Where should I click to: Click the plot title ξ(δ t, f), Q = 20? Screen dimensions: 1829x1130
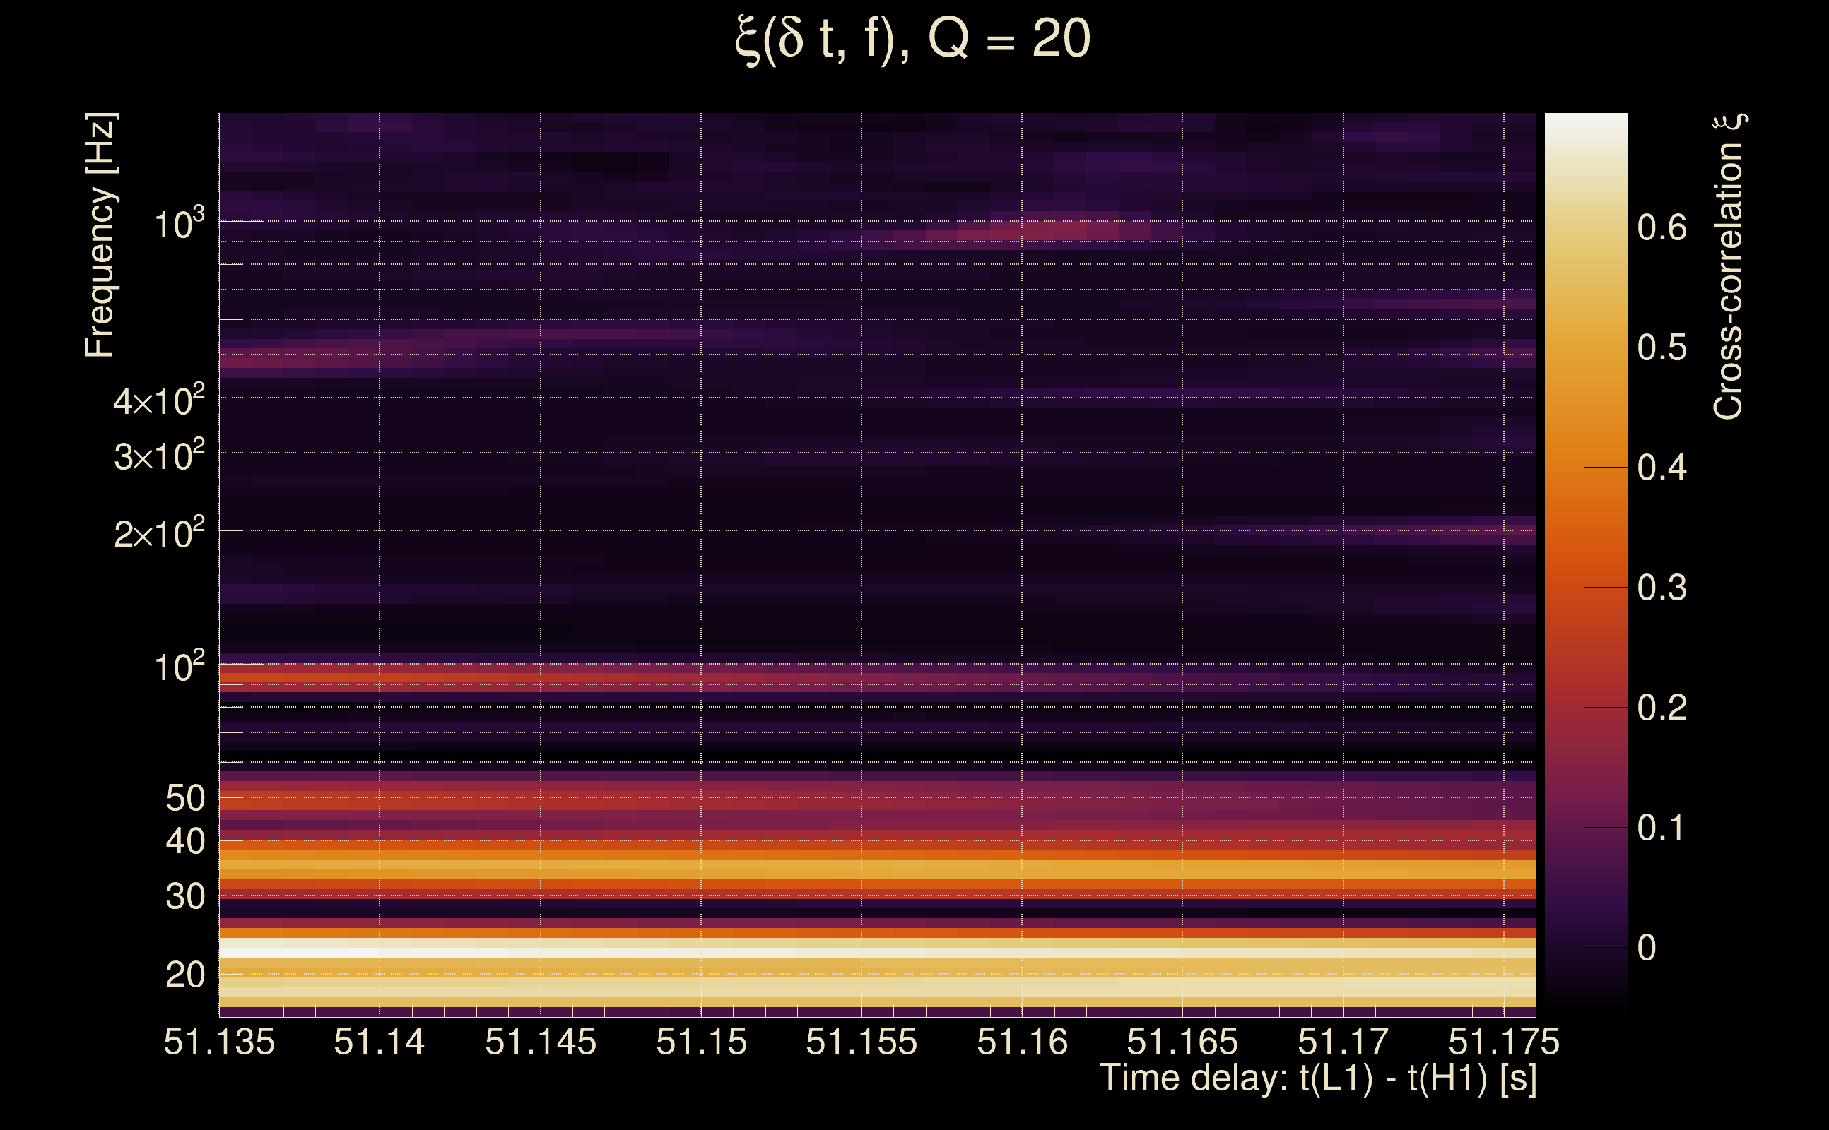pyautogui.click(x=913, y=40)
